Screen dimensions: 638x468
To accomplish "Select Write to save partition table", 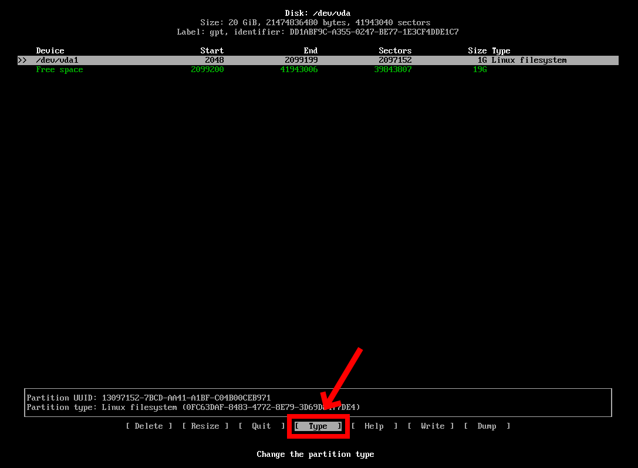I will [x=431, y=426].
